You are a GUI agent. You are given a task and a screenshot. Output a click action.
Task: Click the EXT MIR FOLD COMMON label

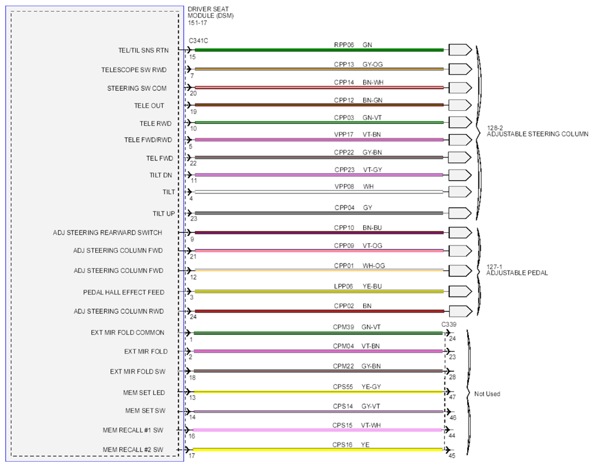pyautogui.click(x=127, y=332)
